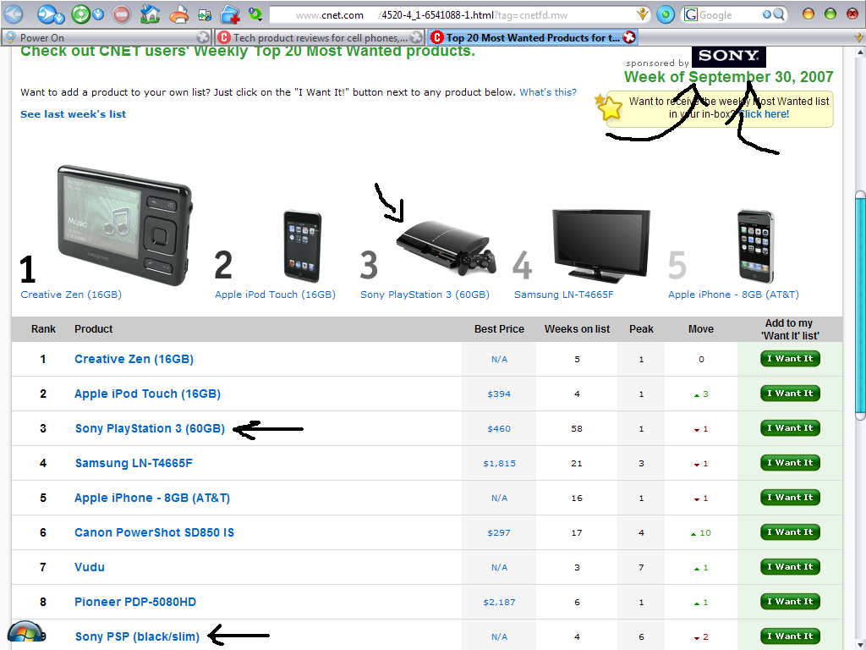Click the $1,815 best price link
Viewport: 866px width, 650px height.
(499, 464)
